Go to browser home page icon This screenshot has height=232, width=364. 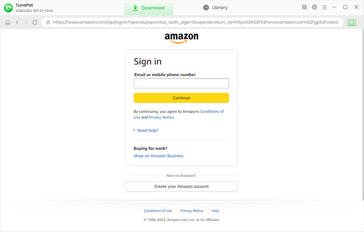[8, 22]
